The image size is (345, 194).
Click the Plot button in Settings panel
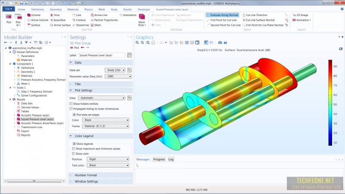point(75,47)
